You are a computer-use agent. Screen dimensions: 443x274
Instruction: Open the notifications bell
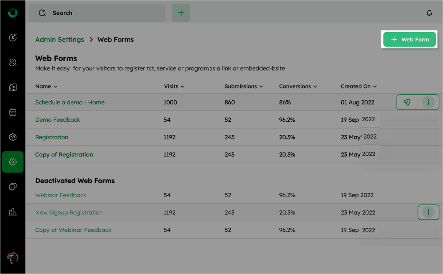coord(429,13)
